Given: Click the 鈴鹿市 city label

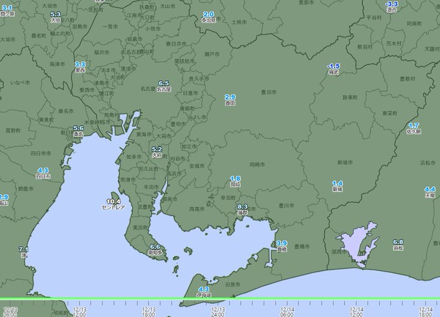Looking at the screenshot, I should 25,189.
